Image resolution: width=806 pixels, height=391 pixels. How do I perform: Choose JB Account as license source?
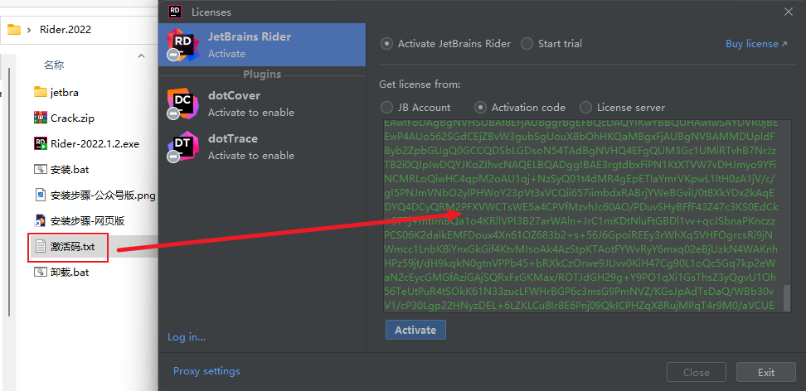(x=386, y=108)
